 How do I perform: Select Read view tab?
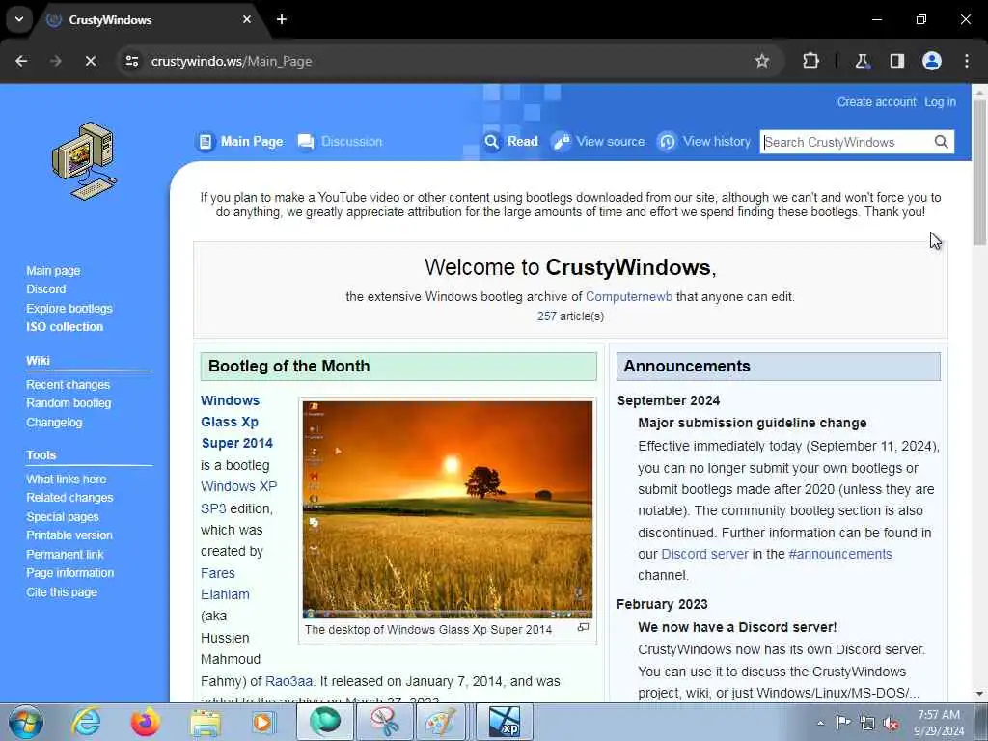pyautogui.click(x=511, y=142)
